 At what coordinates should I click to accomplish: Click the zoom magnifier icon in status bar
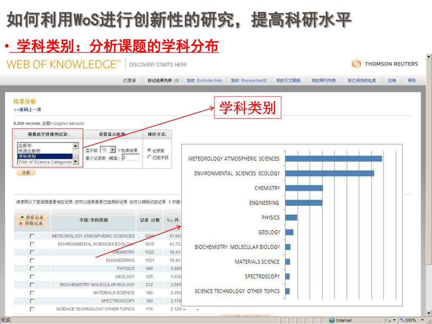point(402,320)
